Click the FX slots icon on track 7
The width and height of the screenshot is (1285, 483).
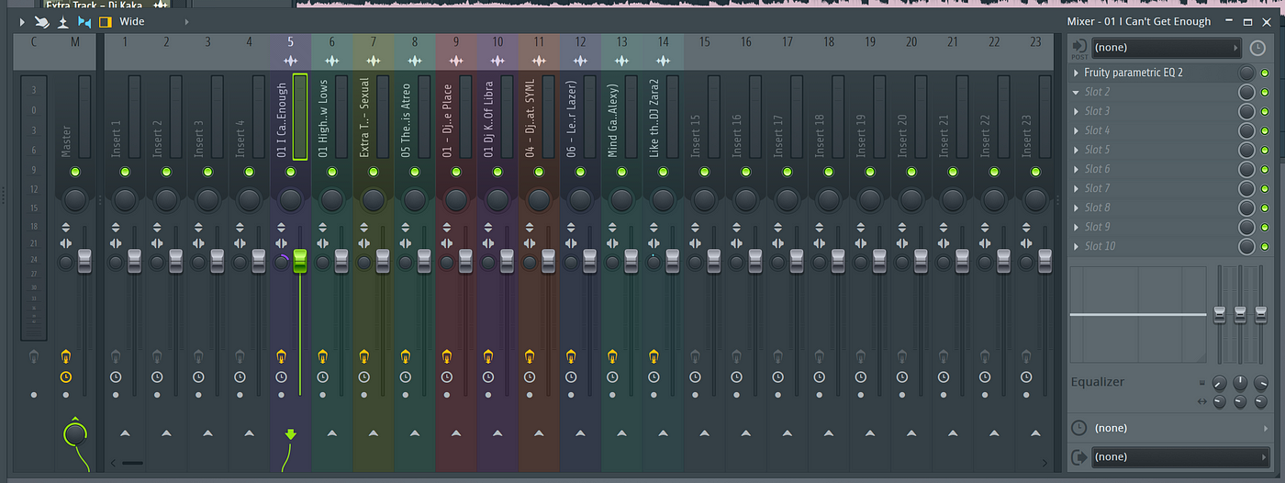pyautogui.click(x=364, y=355)
